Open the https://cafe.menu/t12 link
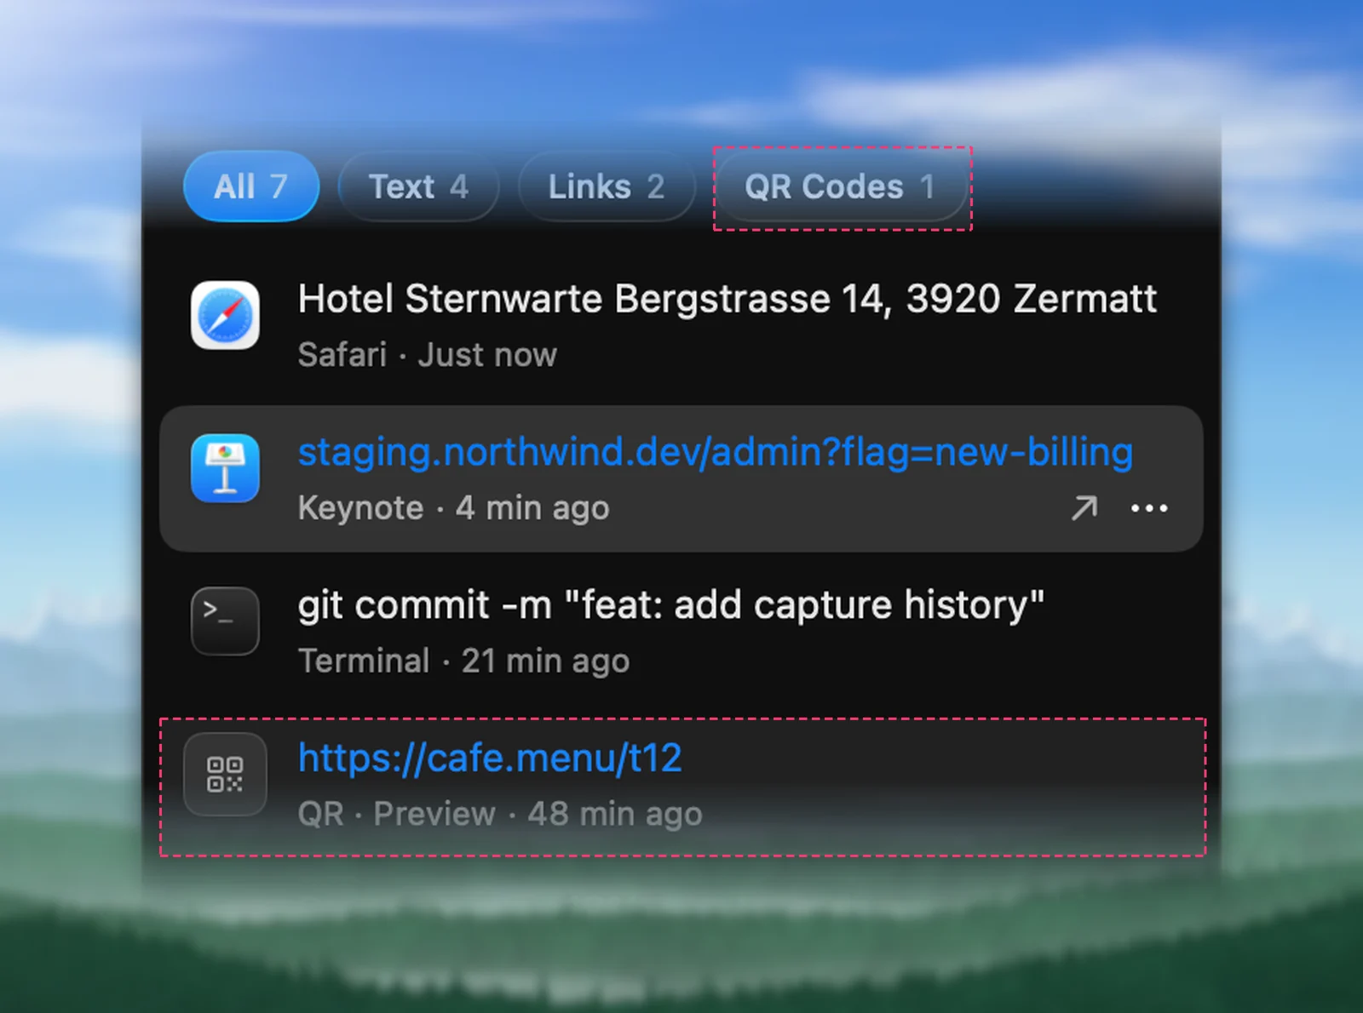The width and height of the screenshot is (1363, 1013). pos(490,758)
